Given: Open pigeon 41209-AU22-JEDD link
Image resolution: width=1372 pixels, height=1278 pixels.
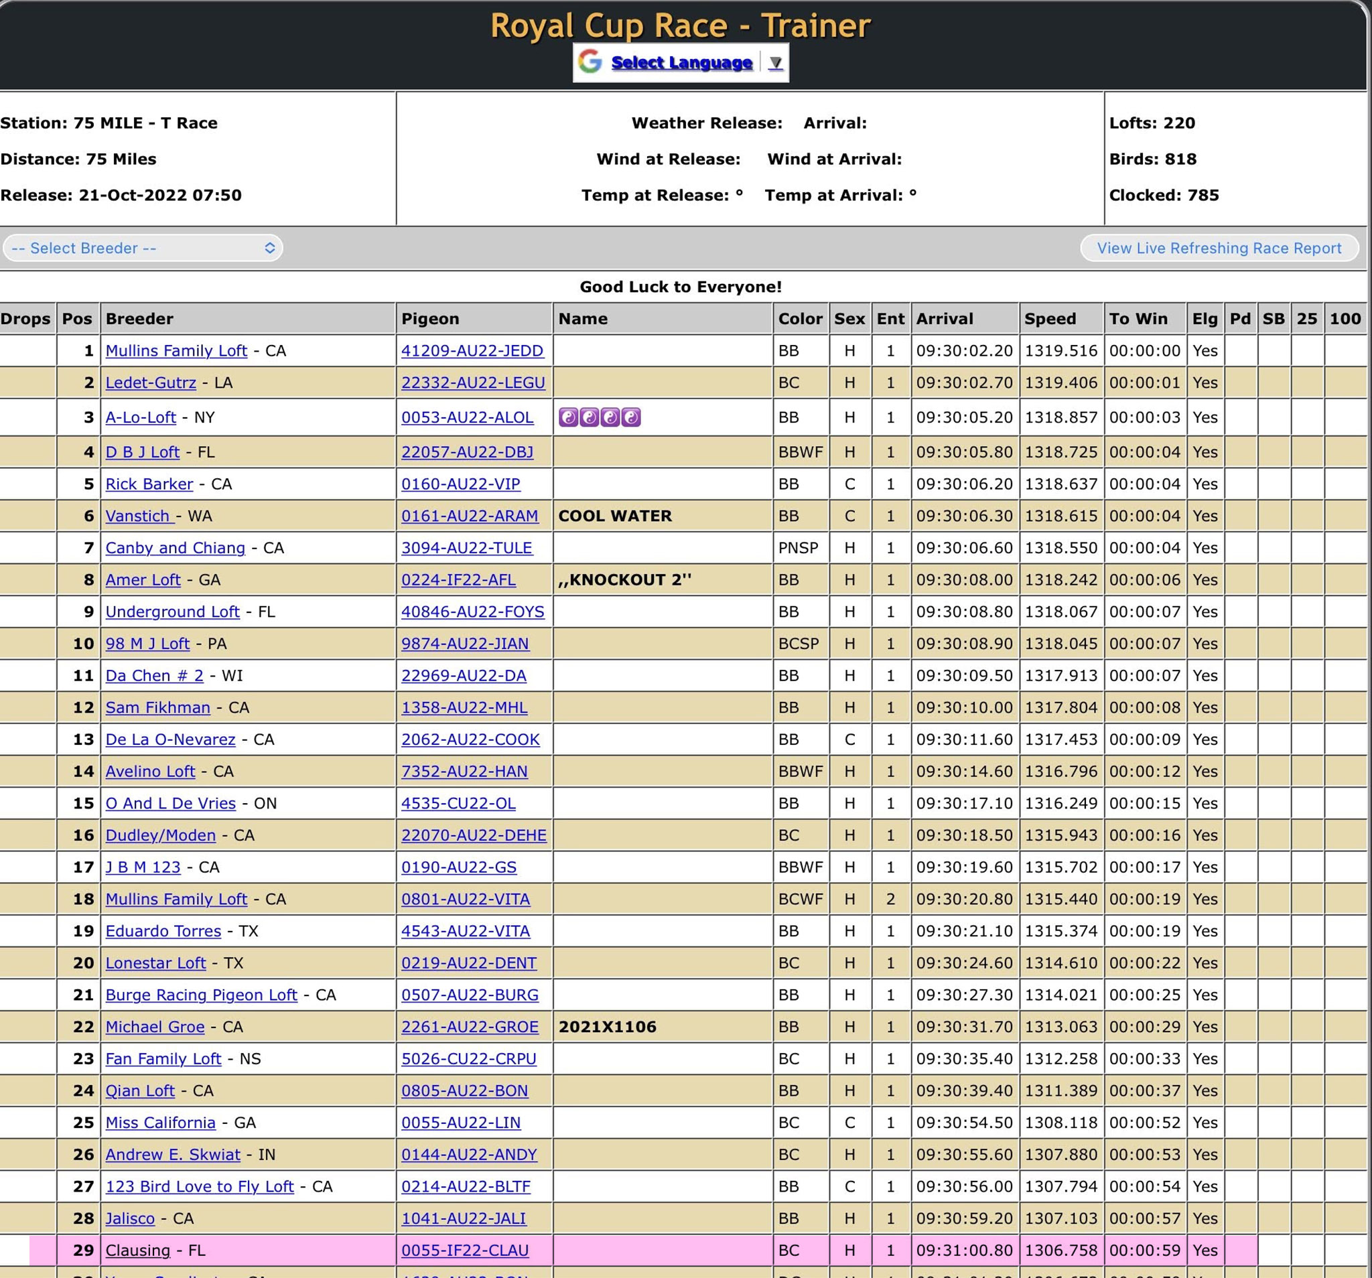Looking at the screenshot, I should click(x=472, y=350).
